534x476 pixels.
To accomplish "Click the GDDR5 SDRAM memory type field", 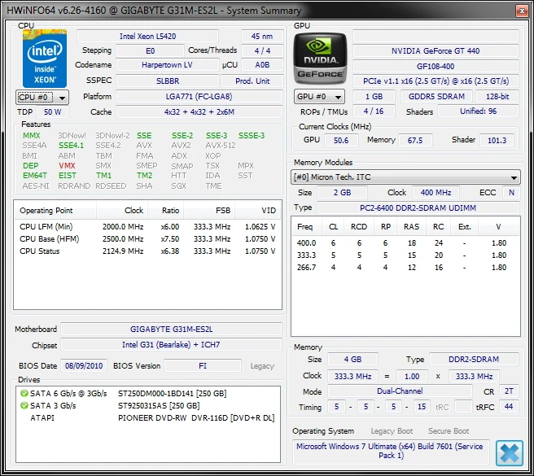I will [x=436, y=97].
